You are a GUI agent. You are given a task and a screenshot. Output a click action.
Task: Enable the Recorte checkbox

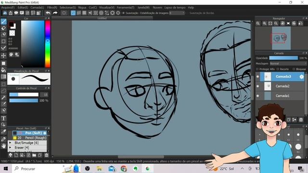point(278,69)
